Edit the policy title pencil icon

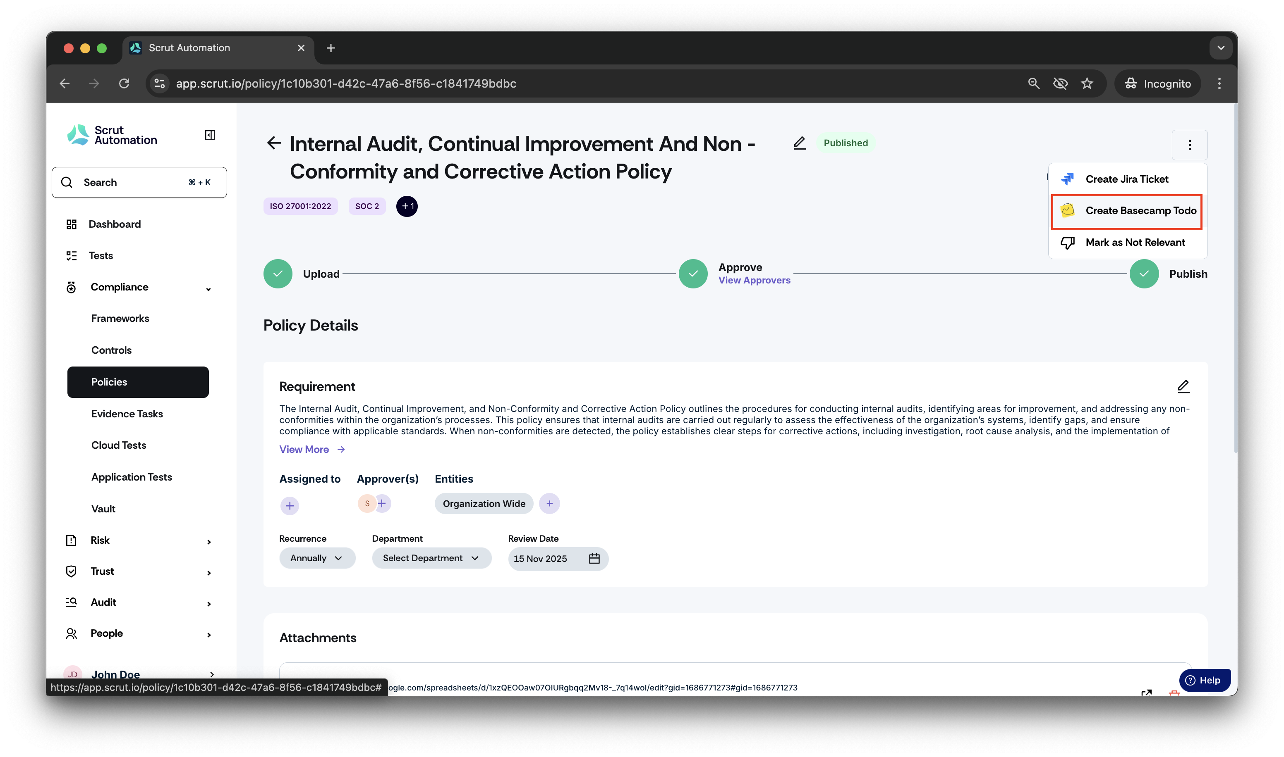[800, 143]
